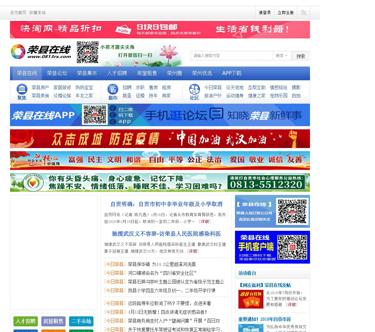This screenshot has width=375, height=332.
Task: Open the RSS feed icon
Action: tap(303, 12)
